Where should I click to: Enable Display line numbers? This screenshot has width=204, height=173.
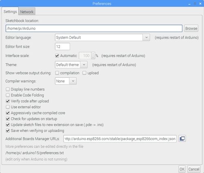pyautogui.click(x=8, y=89)
